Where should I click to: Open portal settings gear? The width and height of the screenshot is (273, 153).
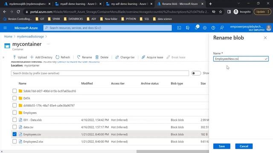205,28
